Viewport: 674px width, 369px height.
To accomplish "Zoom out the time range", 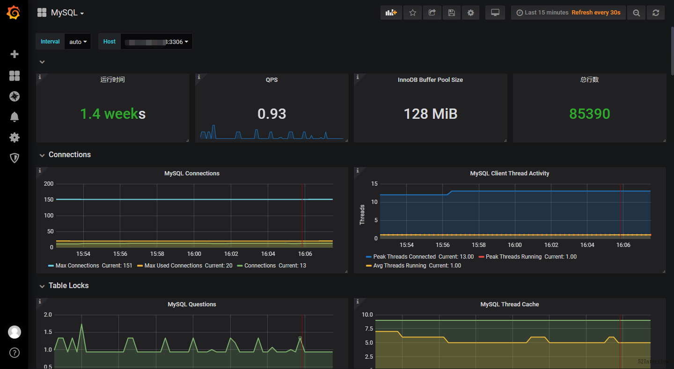I will [x=637, y=13].
